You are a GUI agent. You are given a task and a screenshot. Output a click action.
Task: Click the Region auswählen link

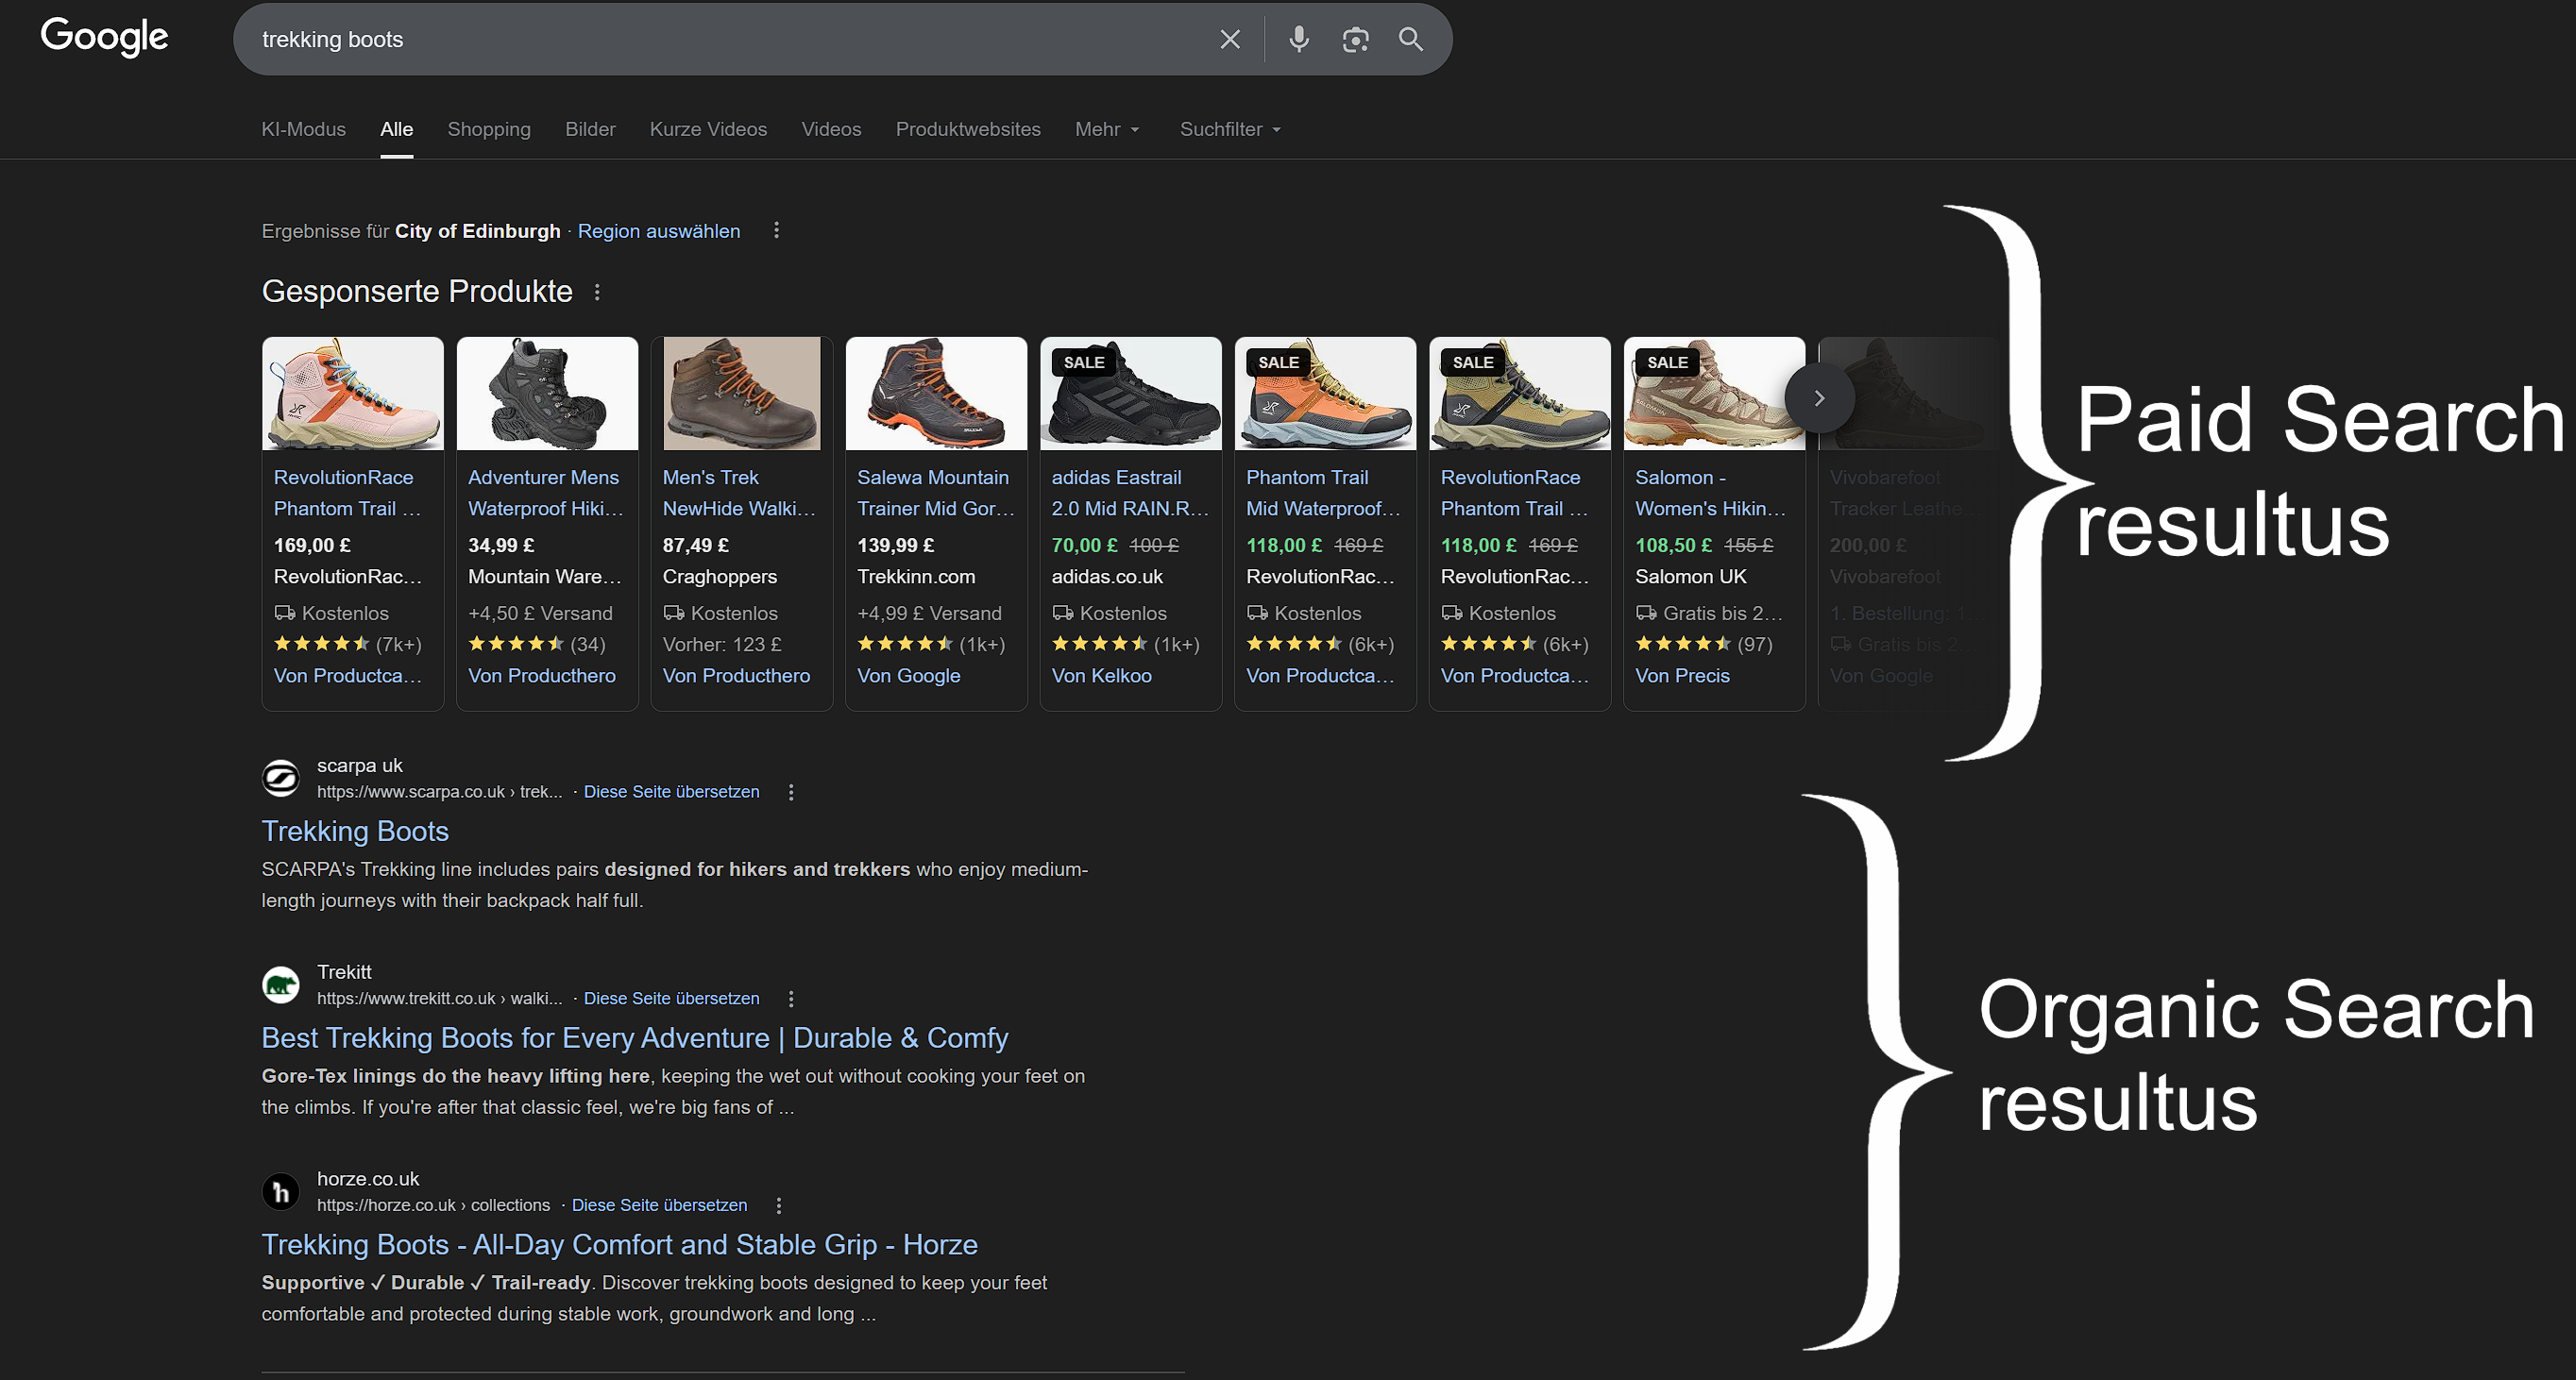(x=658, y=231)
